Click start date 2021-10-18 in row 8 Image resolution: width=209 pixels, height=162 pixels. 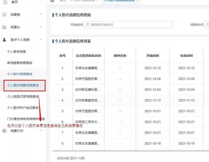pyautogui.click(x=153, y=143)
